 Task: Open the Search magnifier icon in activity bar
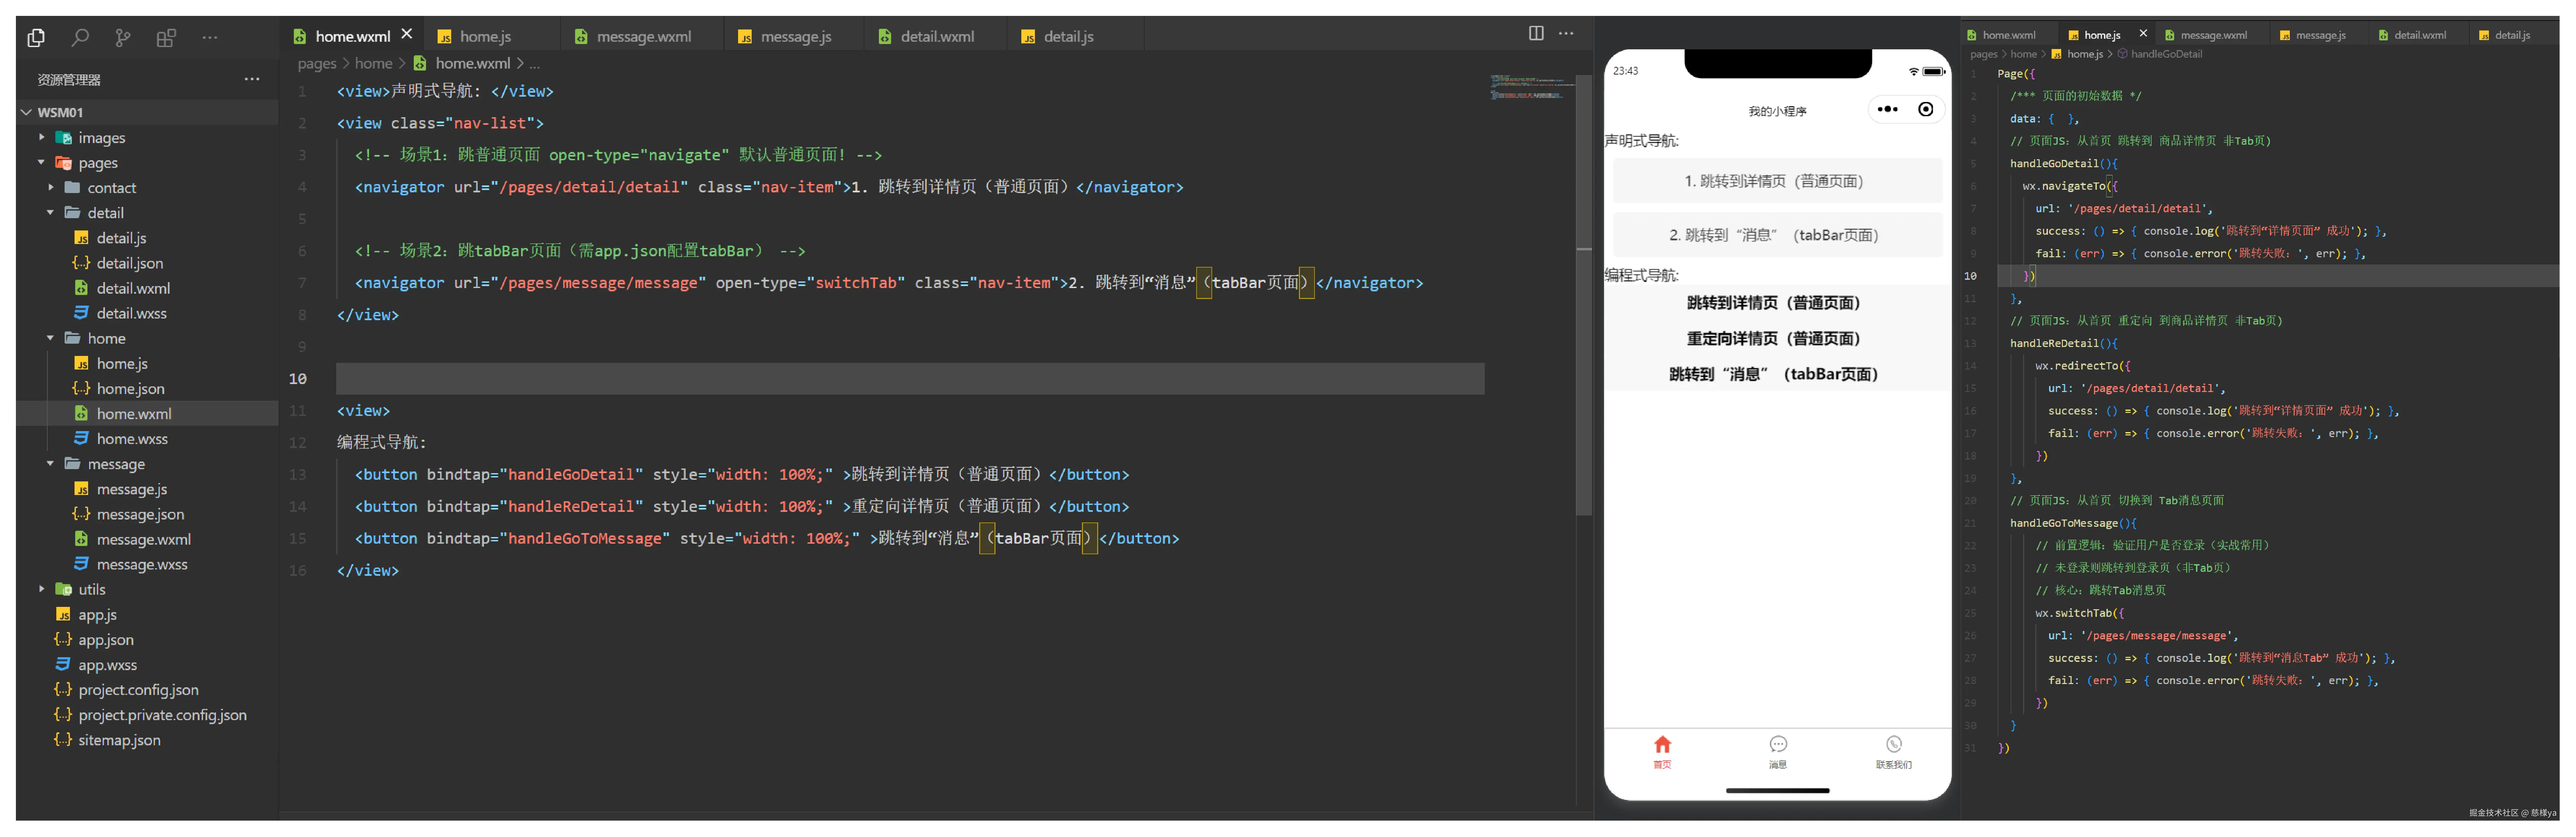pyautogui.click(x=80, y=38)
